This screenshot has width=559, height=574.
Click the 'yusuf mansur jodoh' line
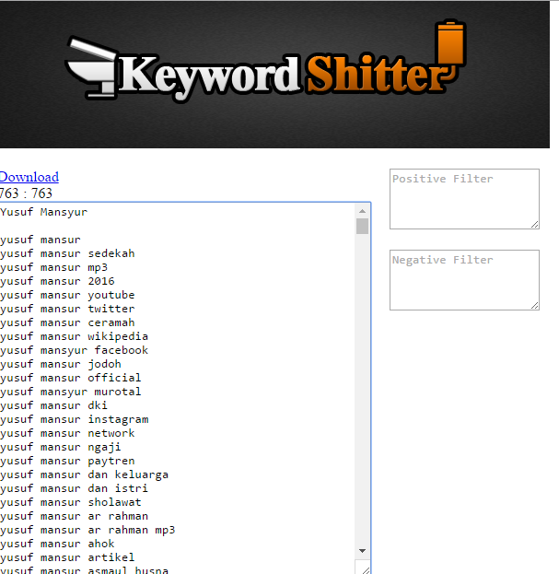[x=61, y=364]
